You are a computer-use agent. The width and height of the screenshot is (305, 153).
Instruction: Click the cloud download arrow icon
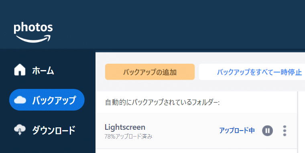pyautogui.click(x=20, y=130)
